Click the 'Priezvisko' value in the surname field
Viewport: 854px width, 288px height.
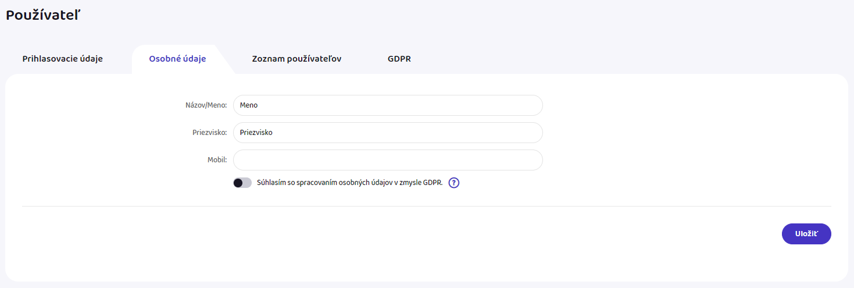(256, 133)
